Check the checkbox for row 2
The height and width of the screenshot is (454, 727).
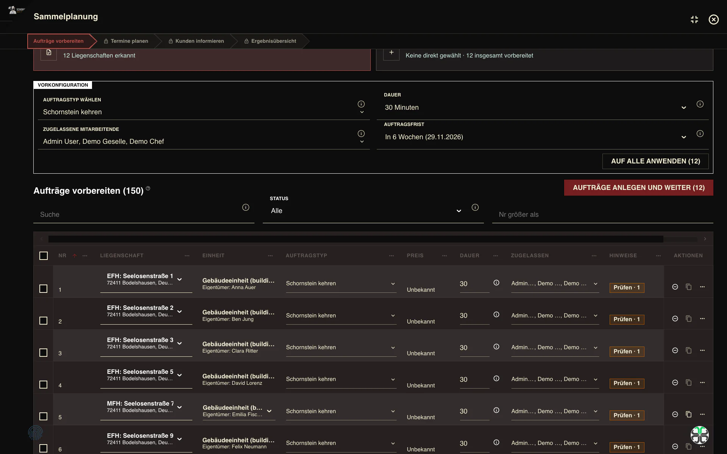tap(44, 320)
